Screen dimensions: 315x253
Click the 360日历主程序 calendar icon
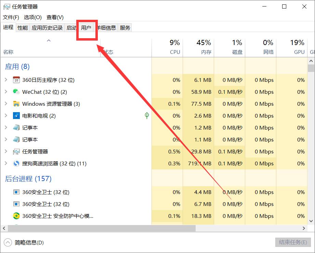(x=16, y=80)
